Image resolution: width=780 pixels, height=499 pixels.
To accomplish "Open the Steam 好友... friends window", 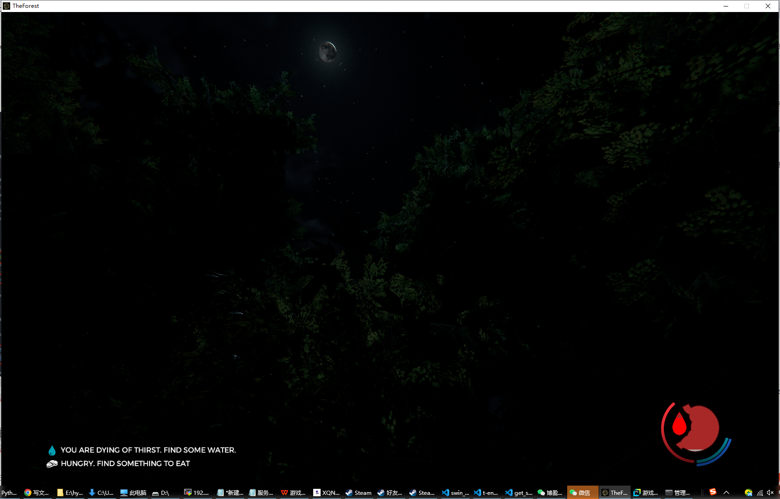I will (390, 493).
